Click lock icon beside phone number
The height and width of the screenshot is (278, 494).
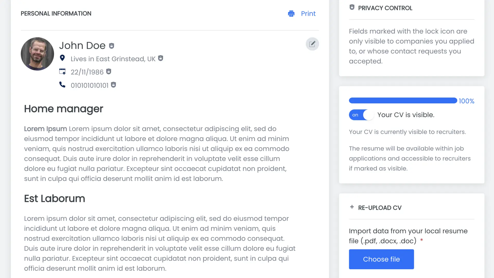click(113, 85)
